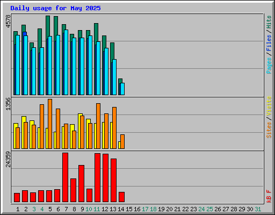This screenshot has width=275, height=215.
Task: Click the red KB bar for day 14
Action: tap(121, 197)
